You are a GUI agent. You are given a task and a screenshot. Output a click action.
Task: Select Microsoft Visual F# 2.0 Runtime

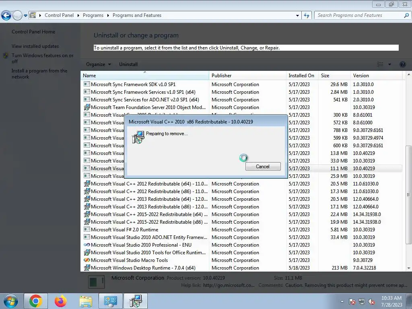point(242,230)
